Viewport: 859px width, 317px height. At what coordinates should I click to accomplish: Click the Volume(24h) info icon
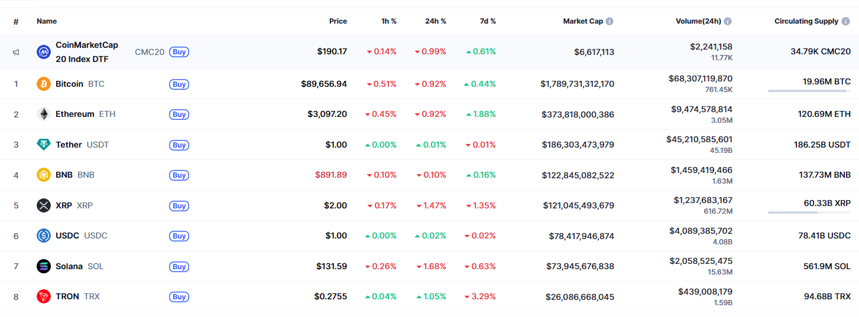[728, 21]
